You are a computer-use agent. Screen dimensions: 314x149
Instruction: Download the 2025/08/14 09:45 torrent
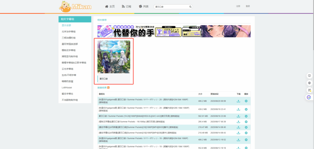(x=238, y=127)
